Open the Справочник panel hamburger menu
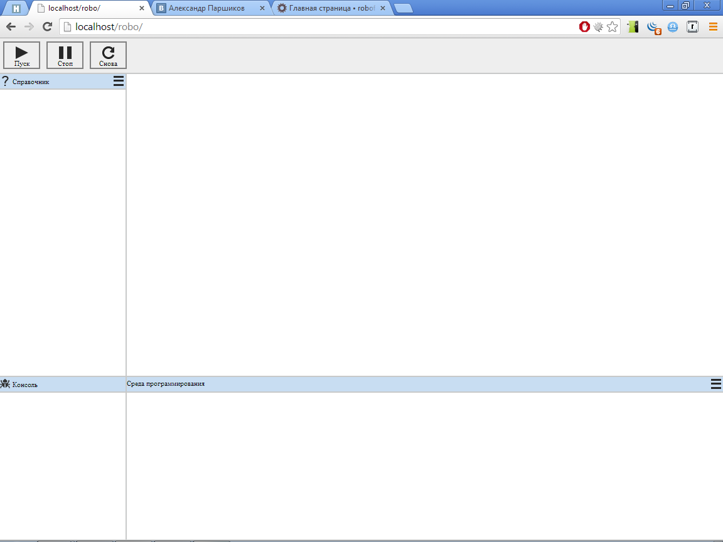The height and width of the screenshot is (542, 723). (119, 81)
